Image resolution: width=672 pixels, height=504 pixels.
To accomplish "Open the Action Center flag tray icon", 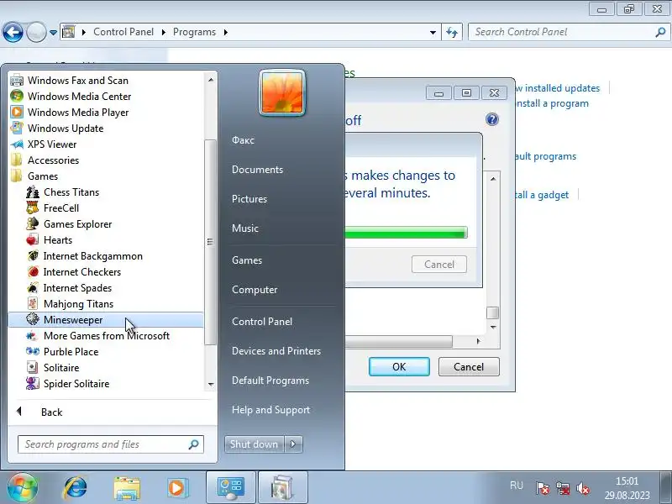I will click(x=542, y=488).
